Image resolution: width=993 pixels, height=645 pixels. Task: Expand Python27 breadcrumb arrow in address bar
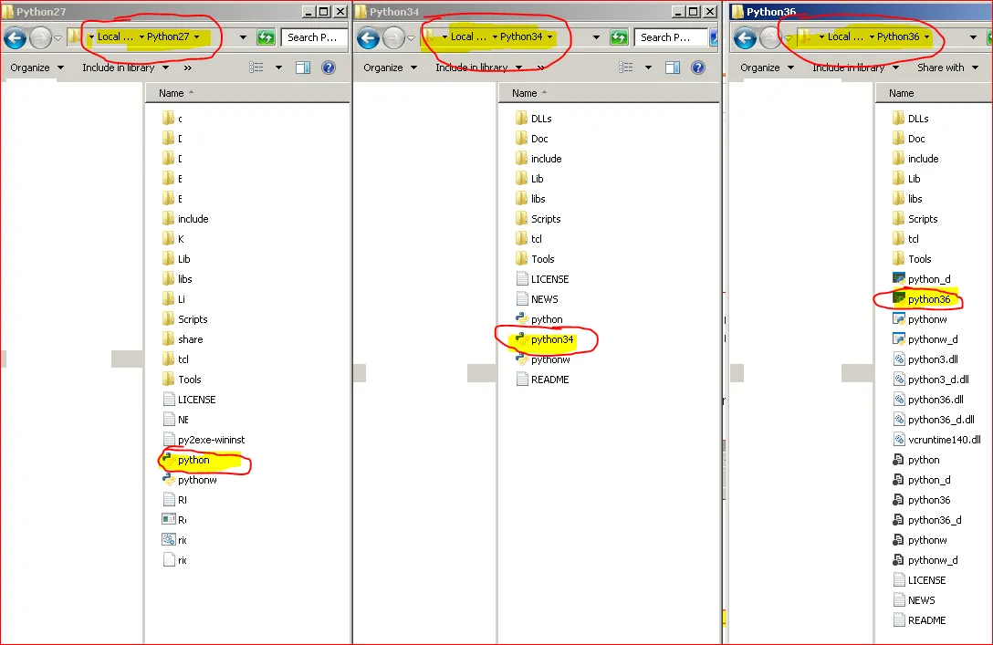(197, 36)
